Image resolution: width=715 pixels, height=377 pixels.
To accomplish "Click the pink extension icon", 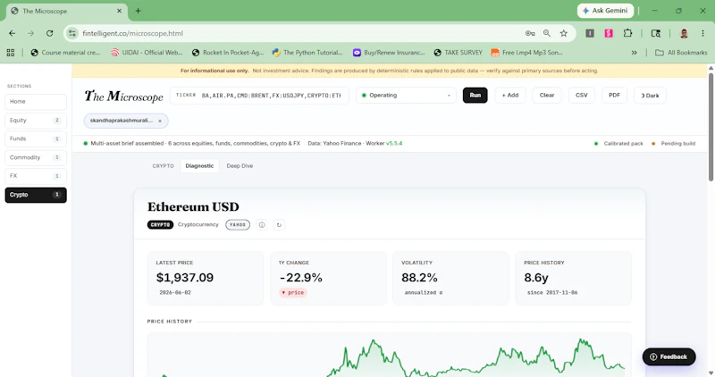I will click(609, 33).
